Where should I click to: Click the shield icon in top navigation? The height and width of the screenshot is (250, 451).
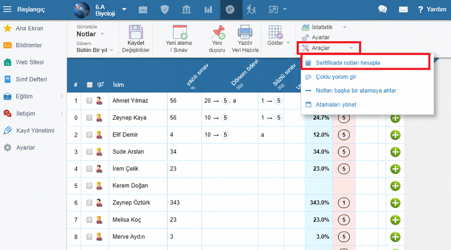(x=164, y=9)
